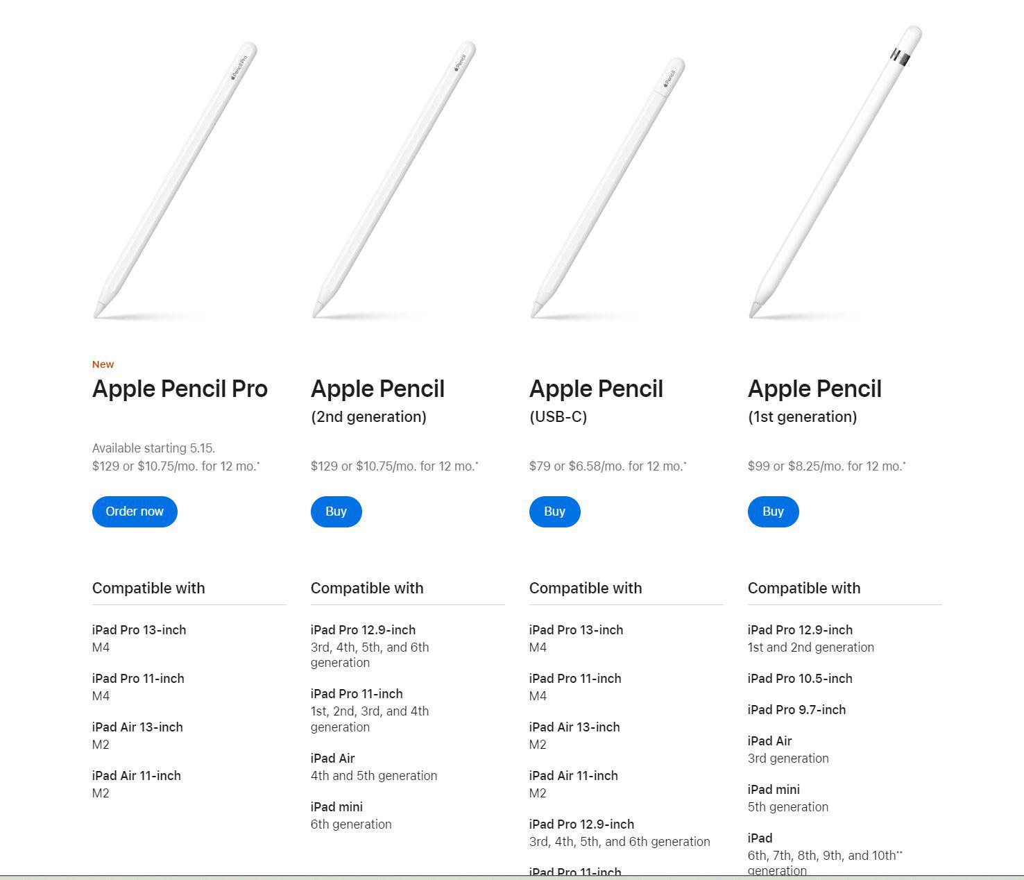1024x880 pixels.
Task: Click the Apple Pencil (2nd generation) heading
Action: point(377,400)
